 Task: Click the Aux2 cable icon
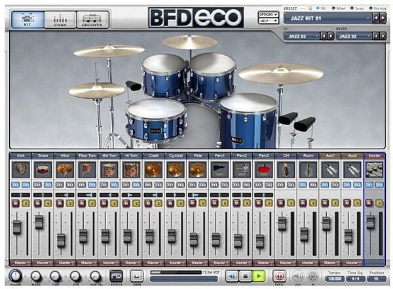[x=352, y=170]
